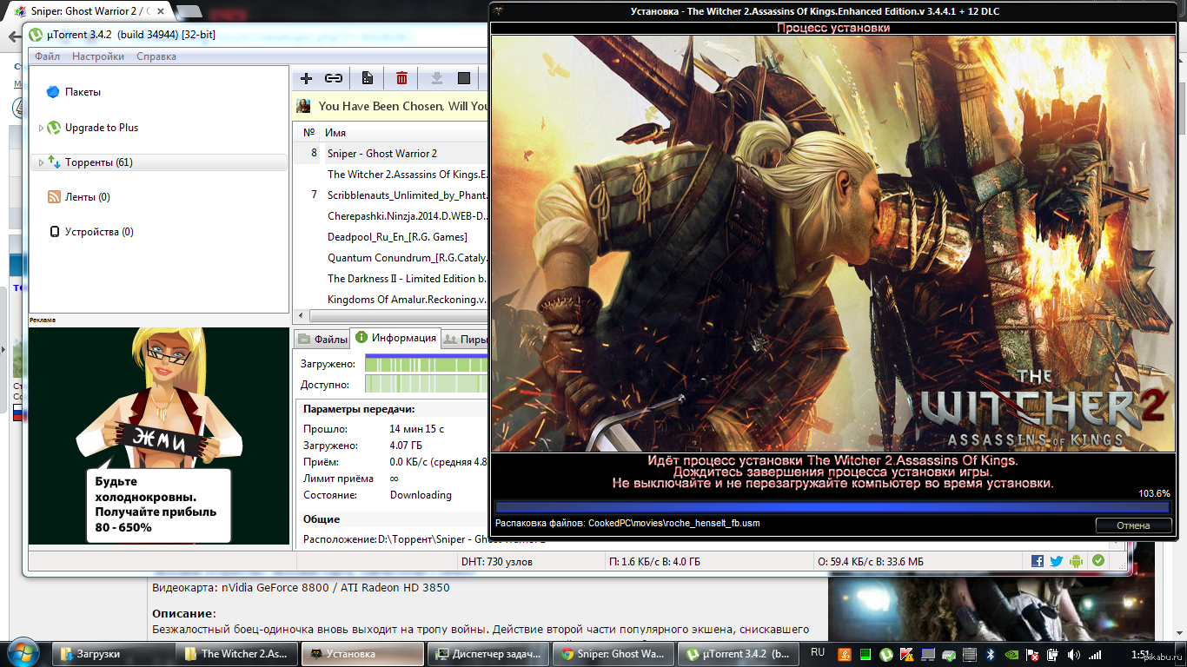The image size is (1187, 667).
Task: Click Устройства device icon in sidebar
Action: (55, 232)
